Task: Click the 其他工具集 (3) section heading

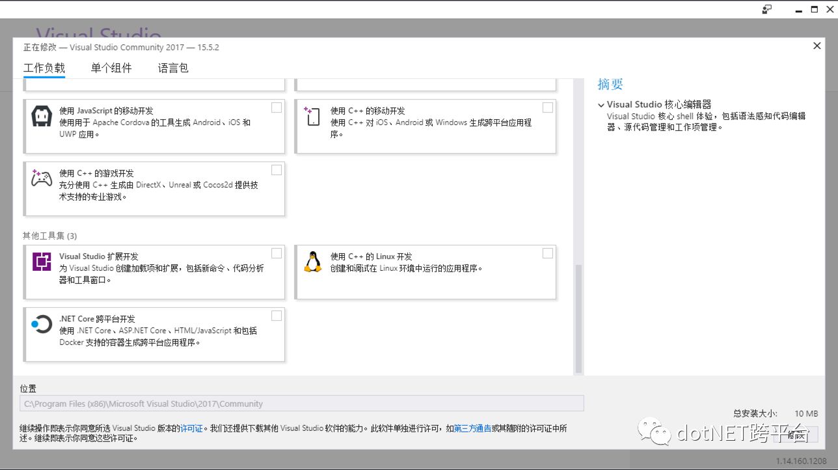Action: pyautogui.click(x=50, y=236)
